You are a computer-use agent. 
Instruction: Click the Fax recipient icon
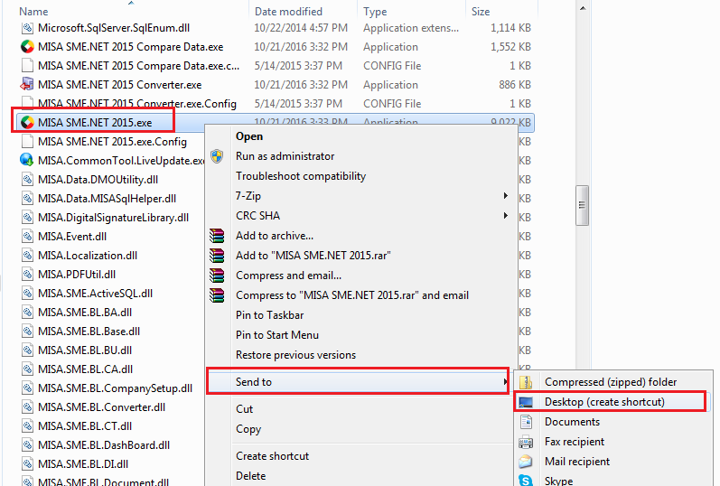pos(526,442)
